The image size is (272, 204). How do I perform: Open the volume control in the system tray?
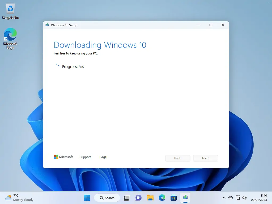244,198
